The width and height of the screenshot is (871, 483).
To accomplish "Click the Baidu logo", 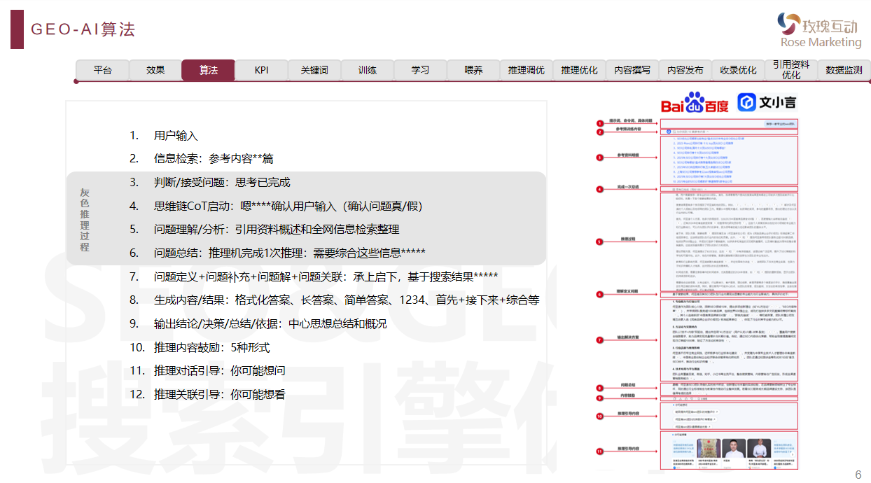I will click(695, 104).
